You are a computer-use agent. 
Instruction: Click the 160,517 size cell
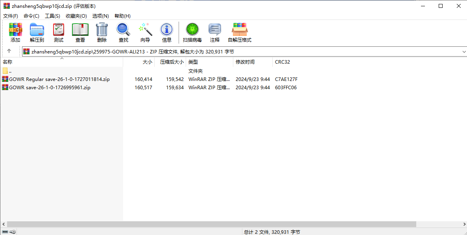coord(143,88)
